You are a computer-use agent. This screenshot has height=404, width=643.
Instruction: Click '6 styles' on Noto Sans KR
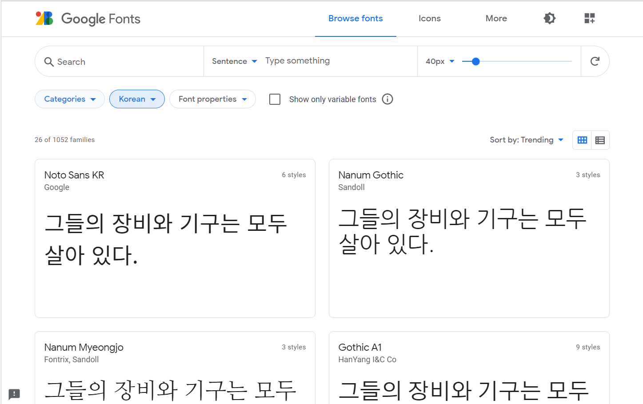(294, 175)
